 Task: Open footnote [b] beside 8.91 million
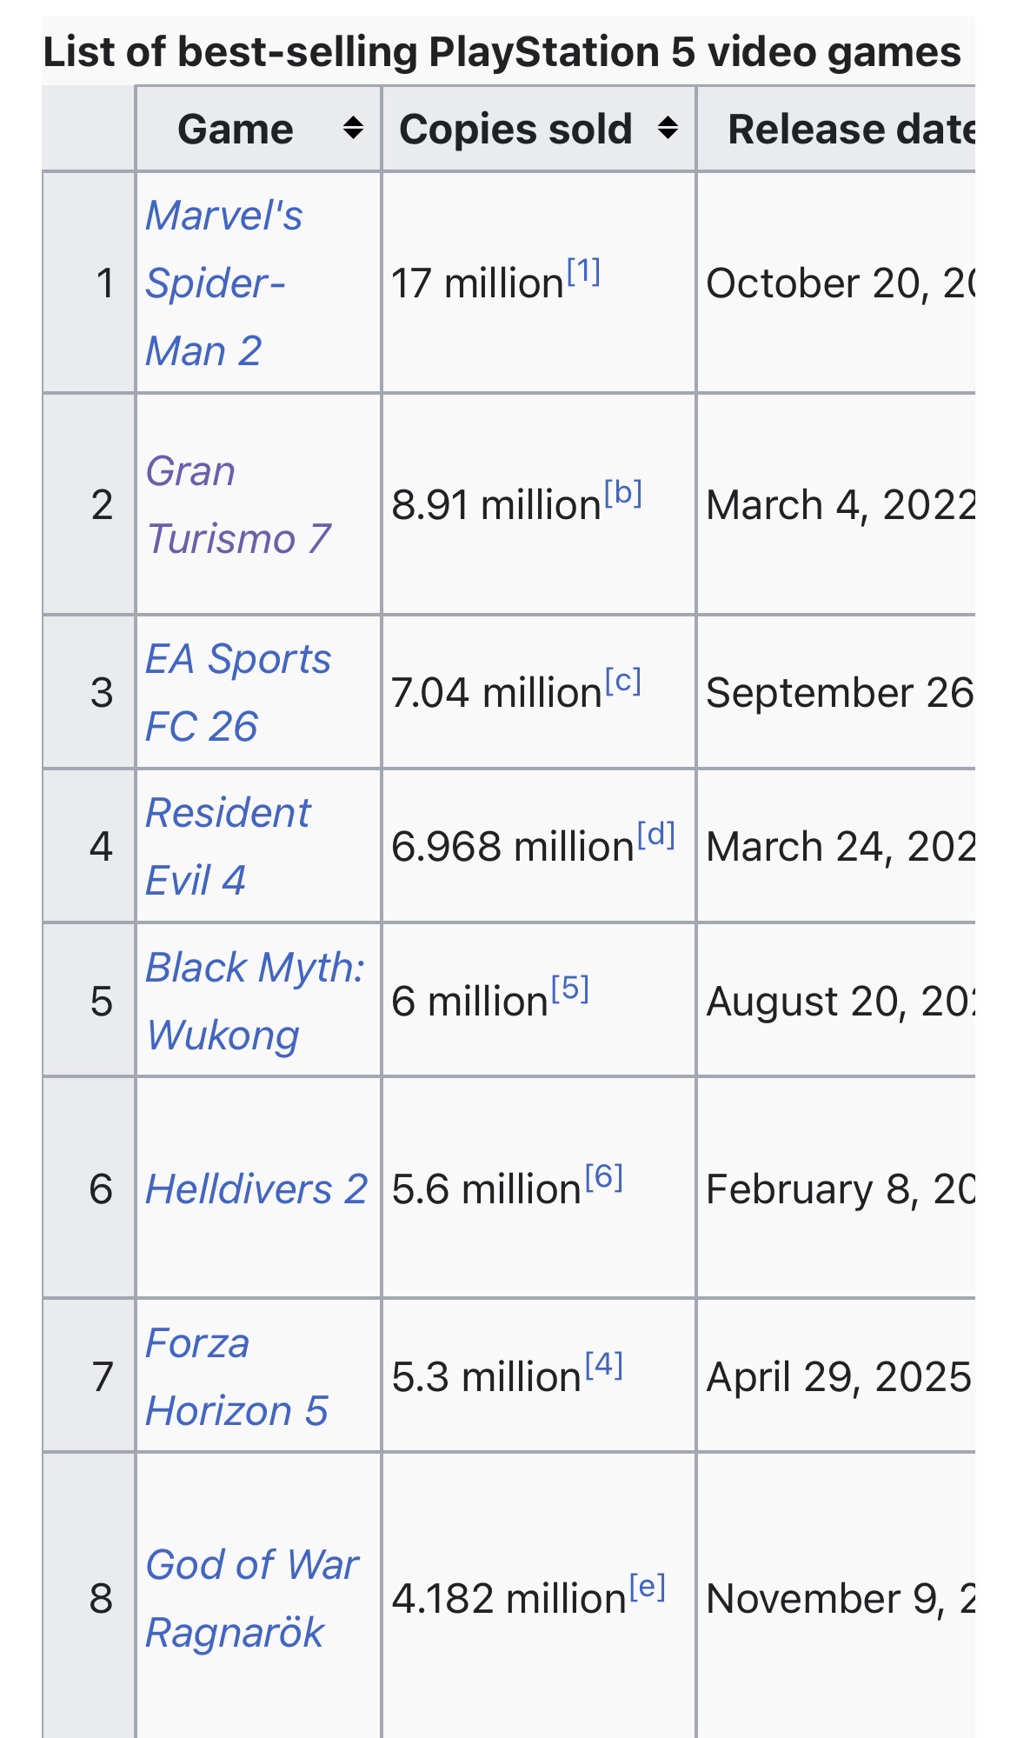pos(623,493)
